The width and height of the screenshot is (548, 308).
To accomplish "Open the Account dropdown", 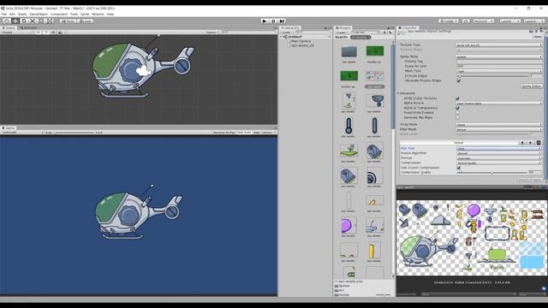I will point(484,21).
